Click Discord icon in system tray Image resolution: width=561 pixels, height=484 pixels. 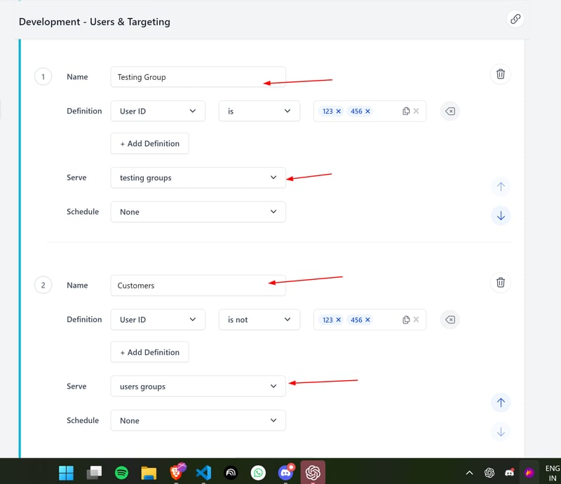pyautogui.click(x=510, y=473)
